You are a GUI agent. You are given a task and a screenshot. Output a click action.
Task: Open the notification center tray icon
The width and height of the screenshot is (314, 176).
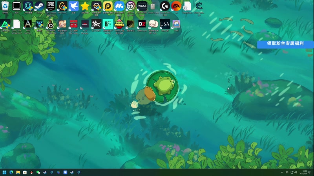tap(310, 172)
